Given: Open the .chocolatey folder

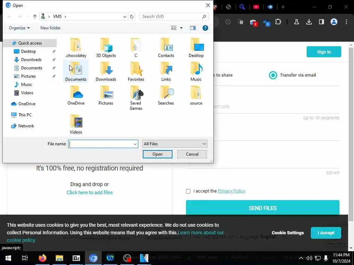Looking at the screenshot, I should [76, 48].
